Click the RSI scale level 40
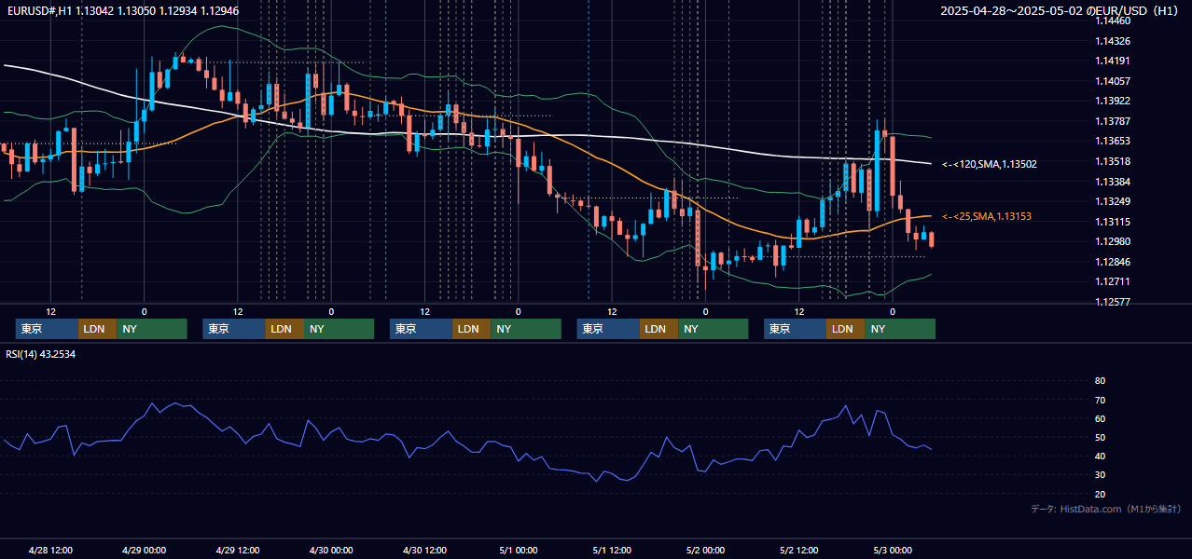Screen dimensions: 1192x559 pyautogui.click(x=1100, y=456)
